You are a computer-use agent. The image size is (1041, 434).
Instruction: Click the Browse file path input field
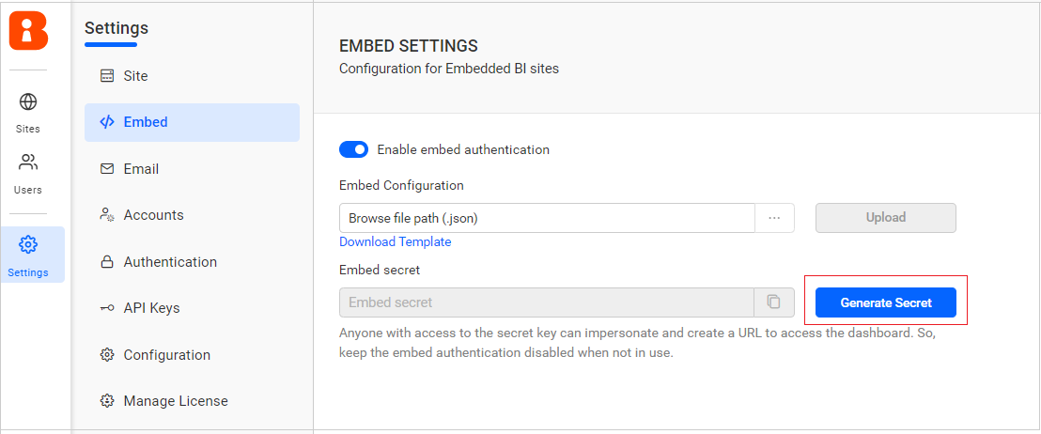547,218
